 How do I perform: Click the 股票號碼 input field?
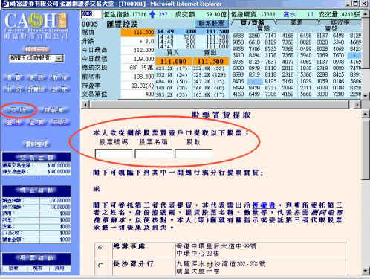click(114, 154)
